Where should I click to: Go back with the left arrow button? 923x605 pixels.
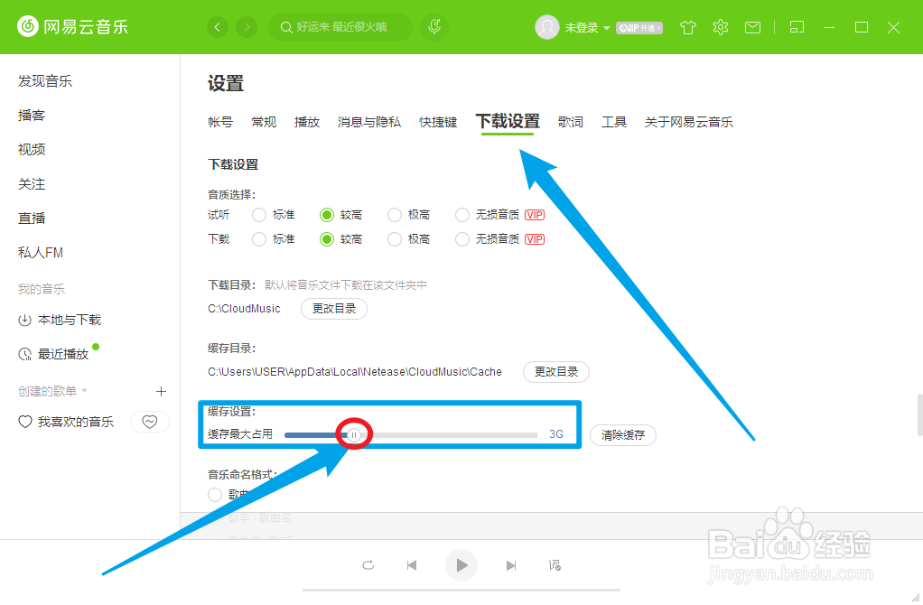(218, 27)
